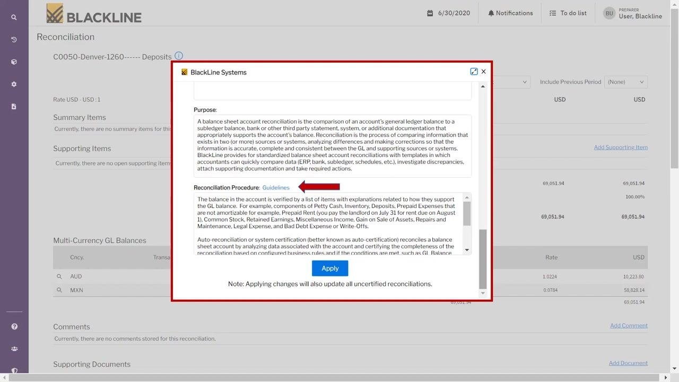Open the Blackline User profile menu
The height and width of the screenshot is (382, 679).
coord(633,13)
